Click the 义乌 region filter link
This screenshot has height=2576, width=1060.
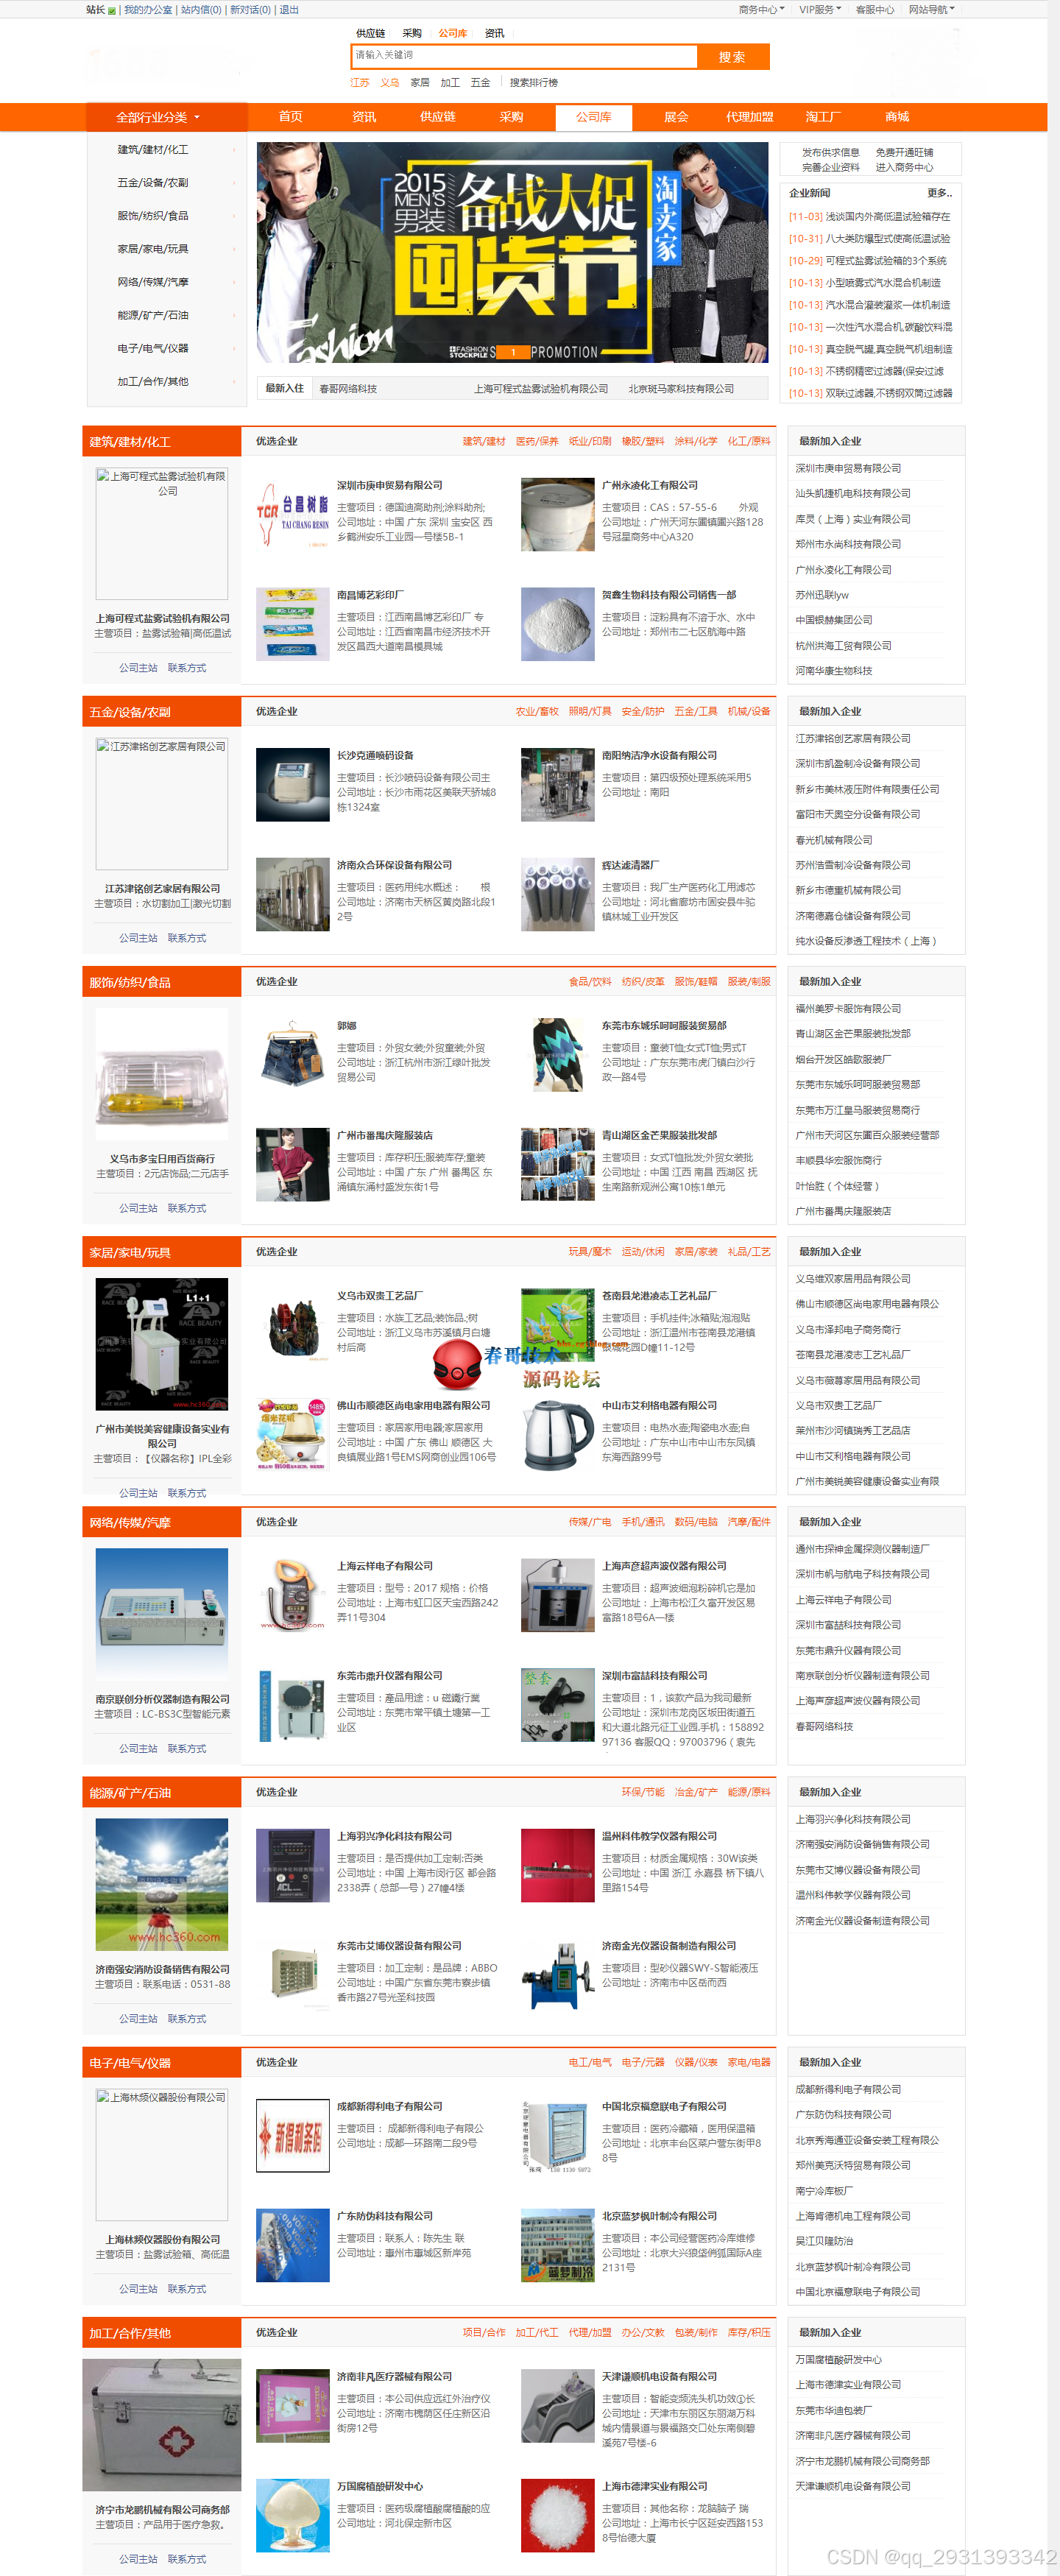coord(389,83)
